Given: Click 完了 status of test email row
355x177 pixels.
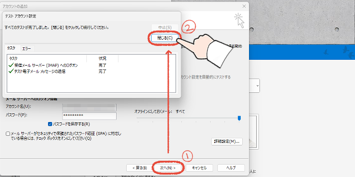Looking at the screenshot, I should coord(103,72).
